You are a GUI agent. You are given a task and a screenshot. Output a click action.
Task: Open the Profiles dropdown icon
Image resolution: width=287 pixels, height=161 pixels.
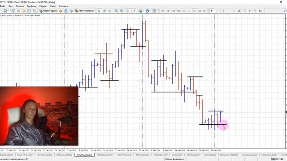(6, 11)
